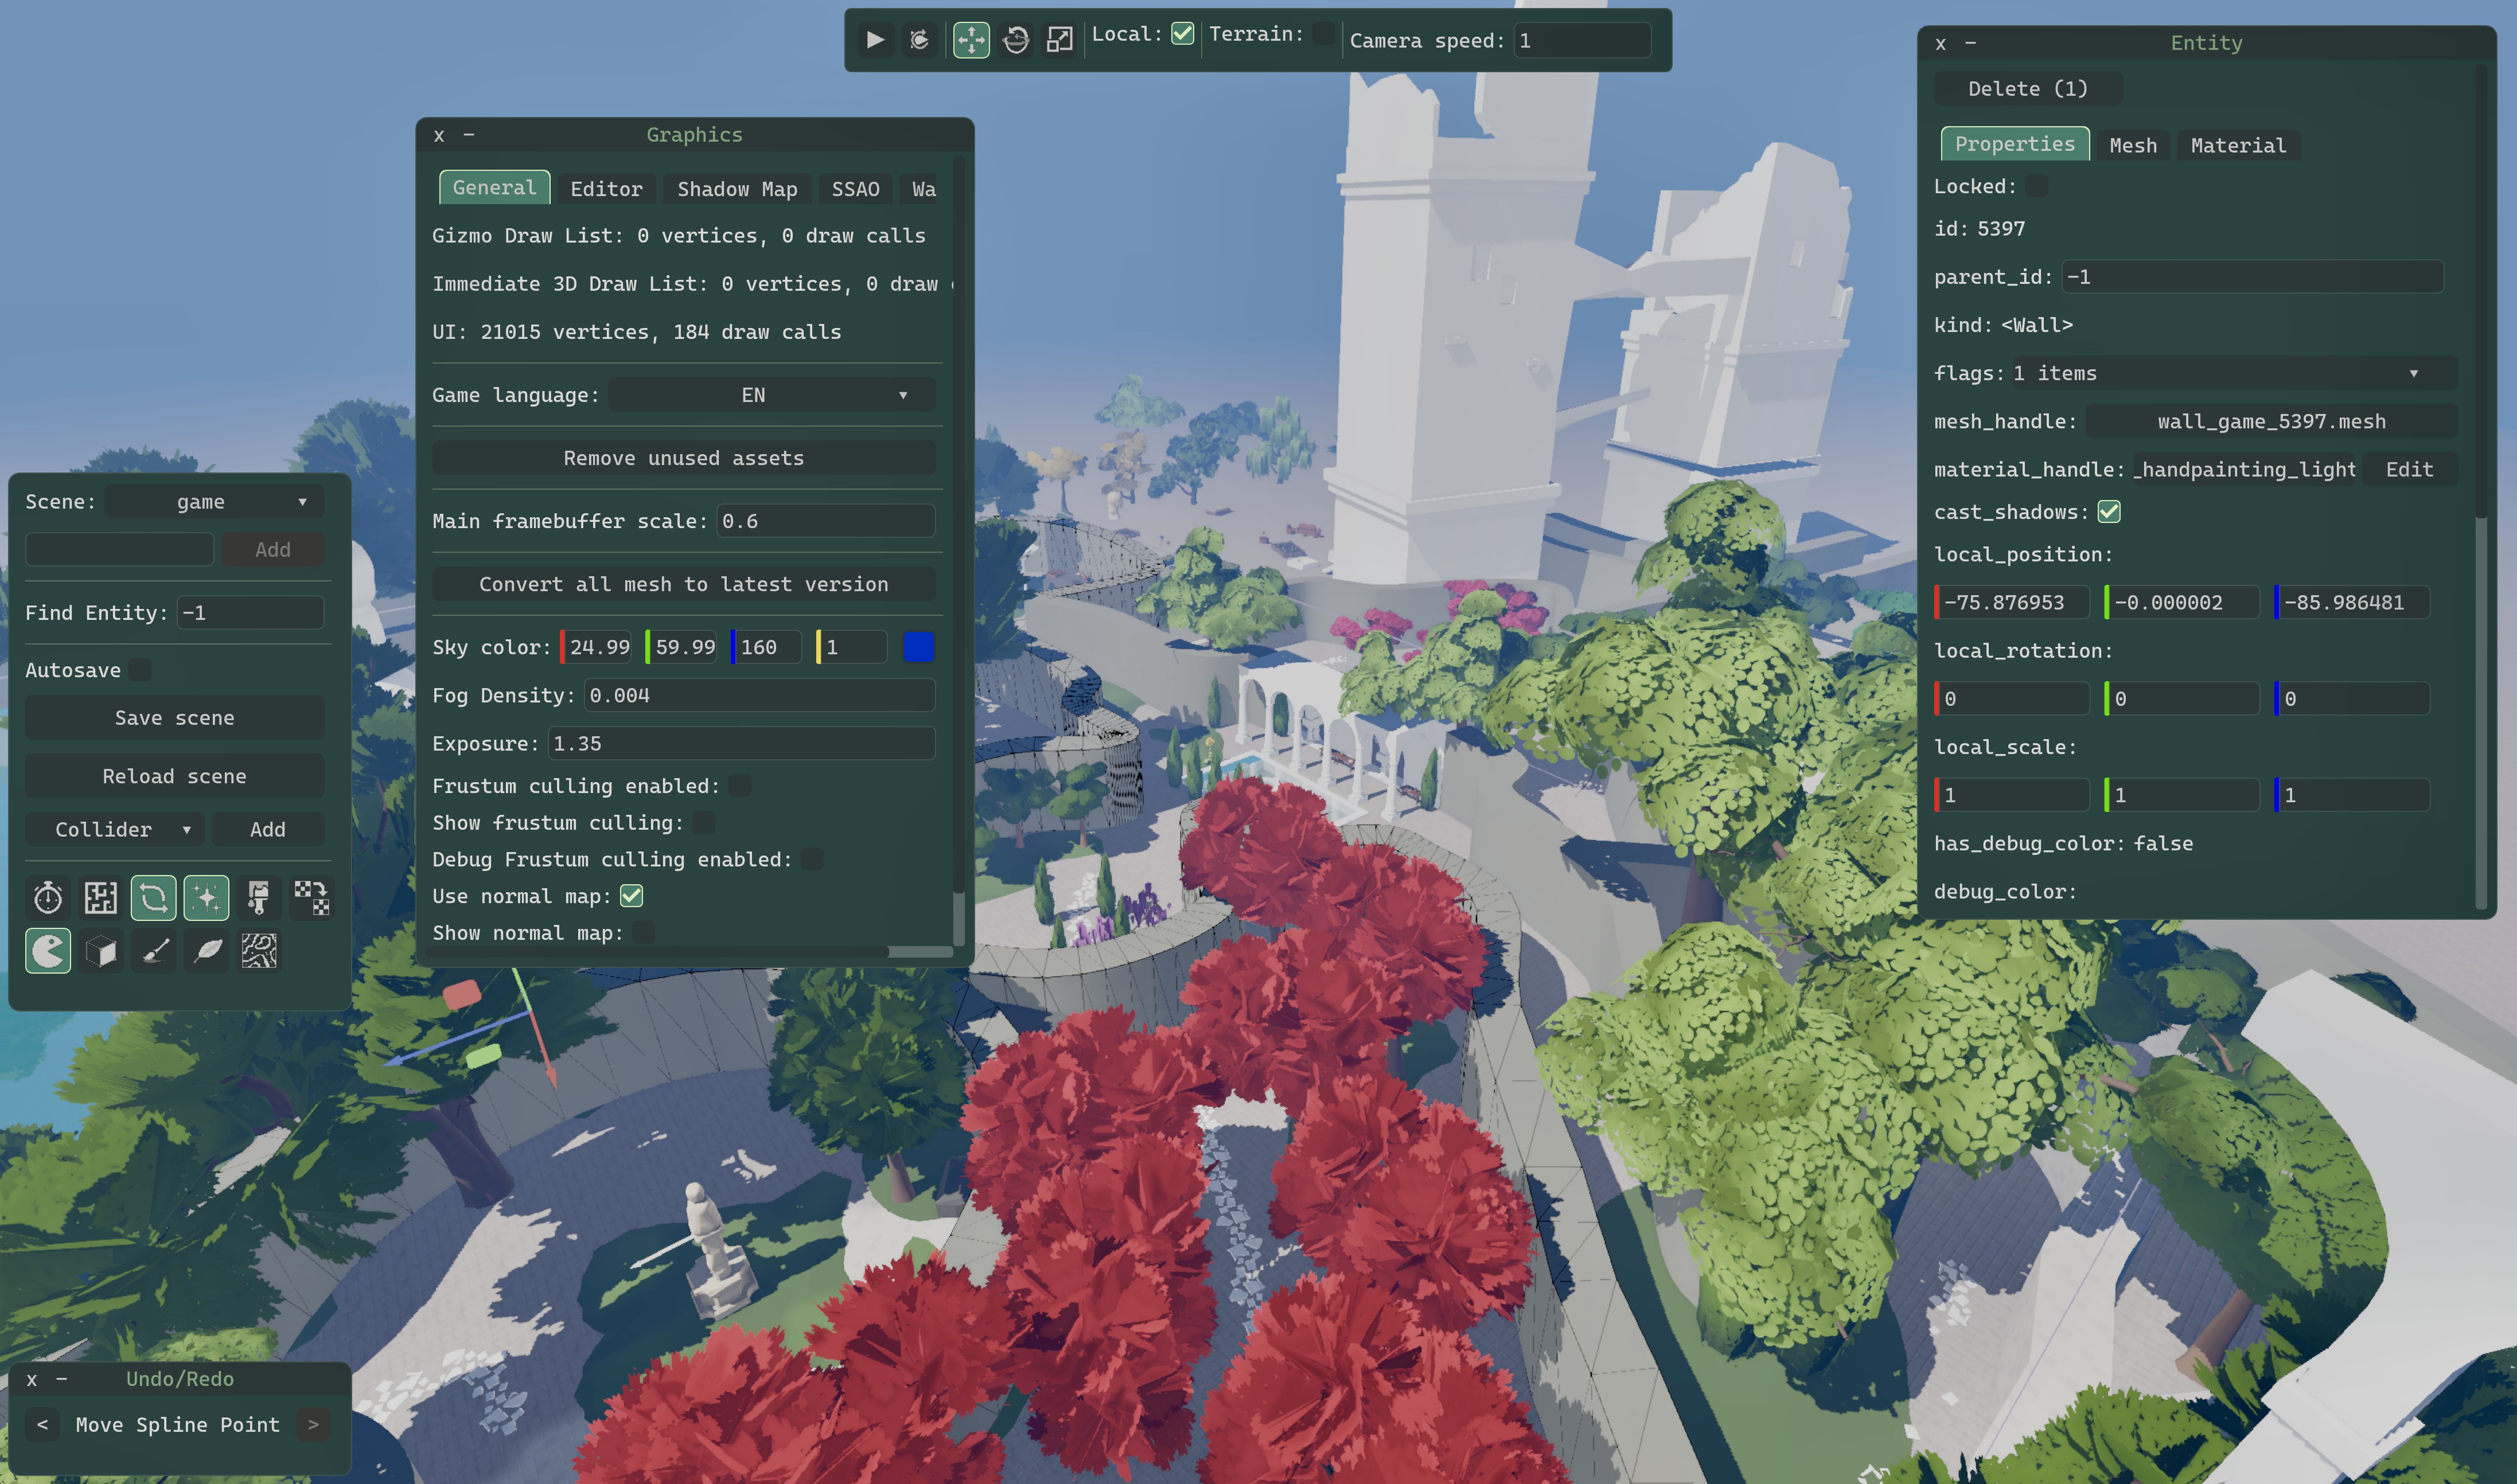Enable Frustum culling checkbox
Viewport: 2517px width, 1484px height.
click(x=739, y=786)
